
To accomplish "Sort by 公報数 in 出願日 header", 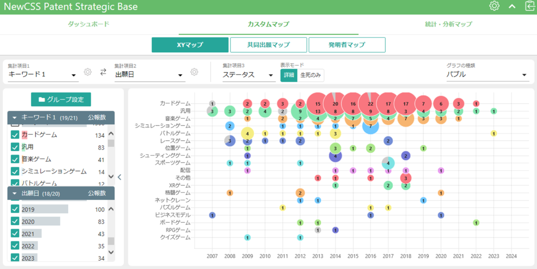I will (x=97, y=193).
